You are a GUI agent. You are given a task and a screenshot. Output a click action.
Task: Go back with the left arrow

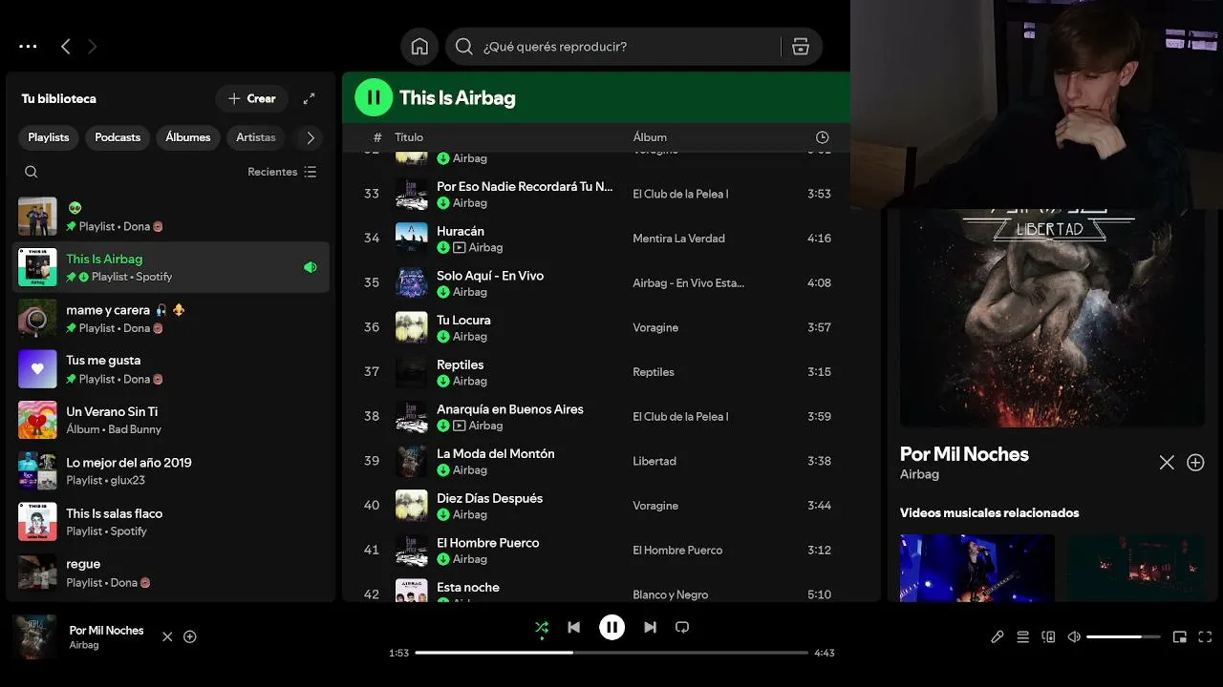pos(65,46)
